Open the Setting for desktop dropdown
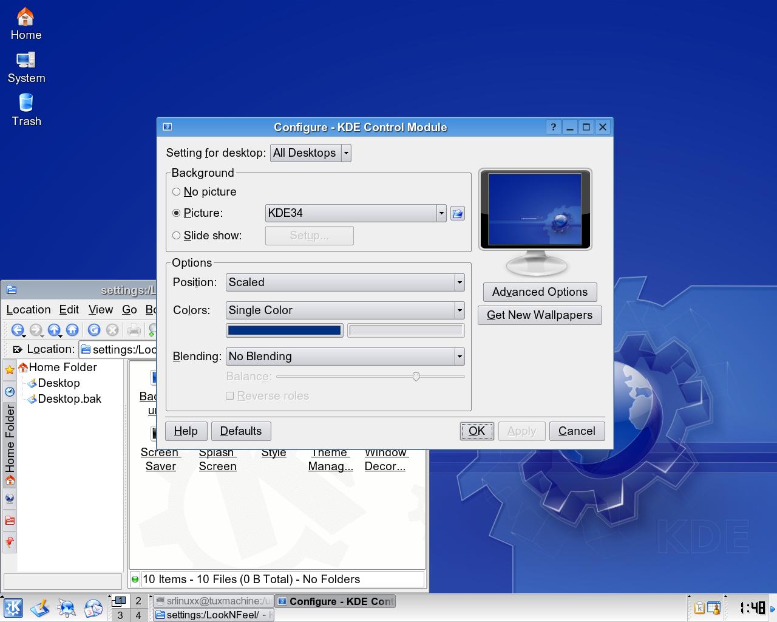777x622 pixels. pos(310,153)
